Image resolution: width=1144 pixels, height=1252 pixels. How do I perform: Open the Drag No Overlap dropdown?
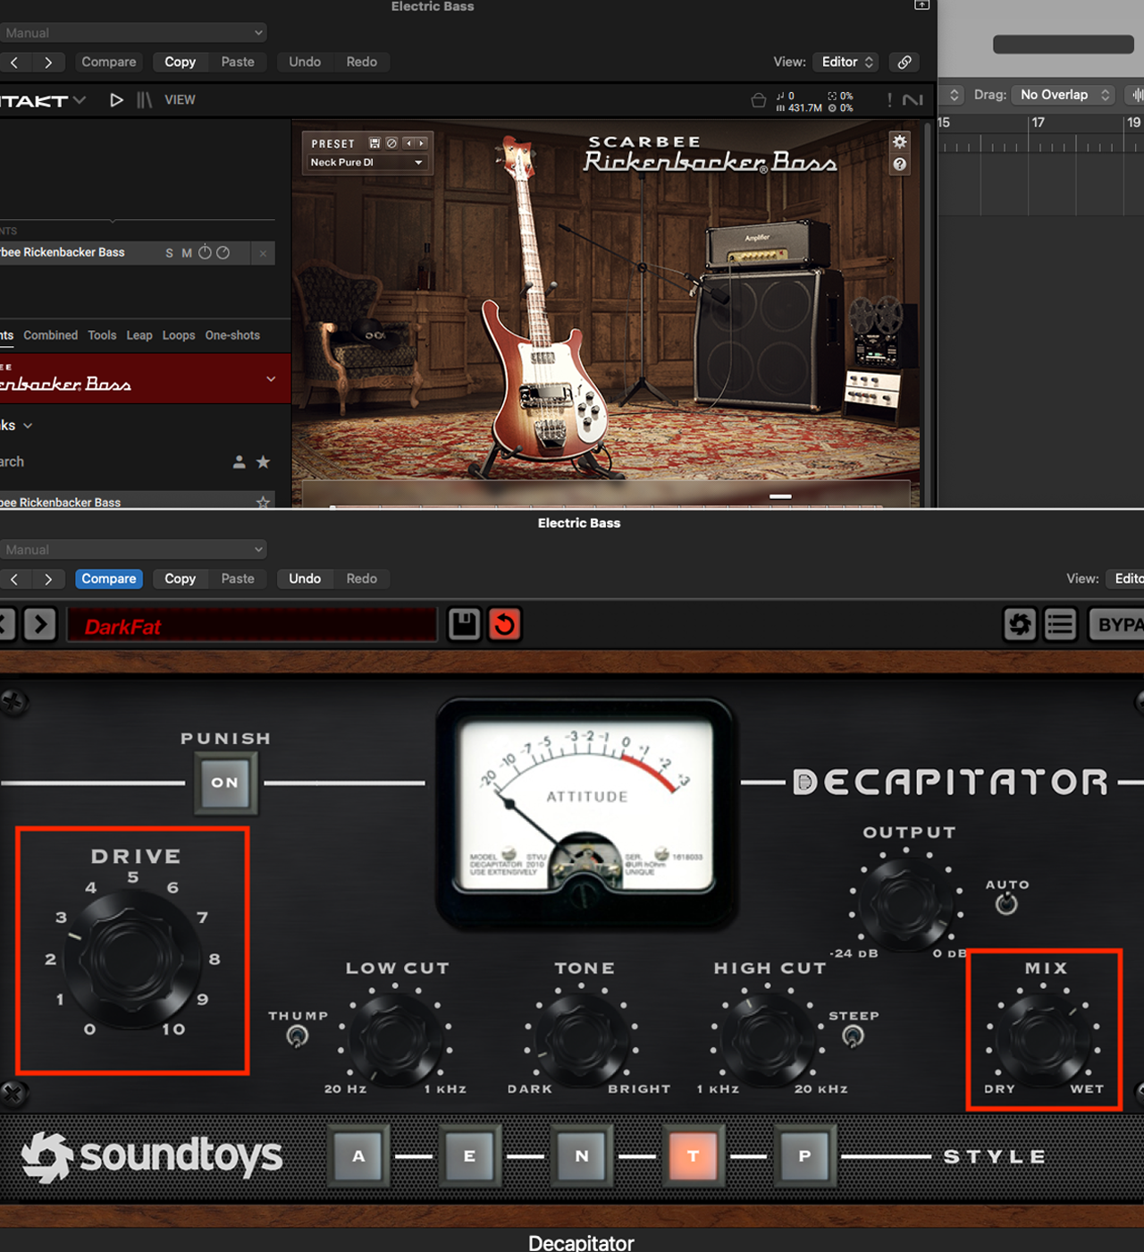point(1064,95)
